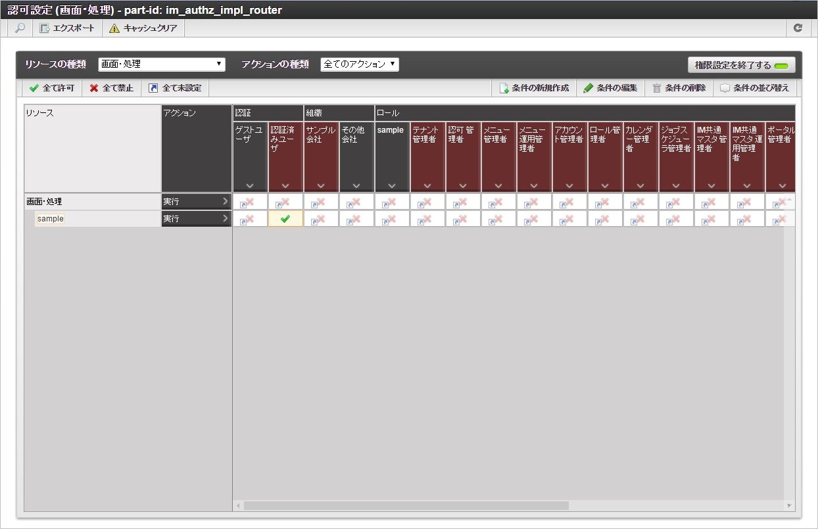This screenshot has height=529, width=818.
Task: Toggle 画面・処理 row permission for sample role
Action: pyautogui.click(x=392, y=202)
